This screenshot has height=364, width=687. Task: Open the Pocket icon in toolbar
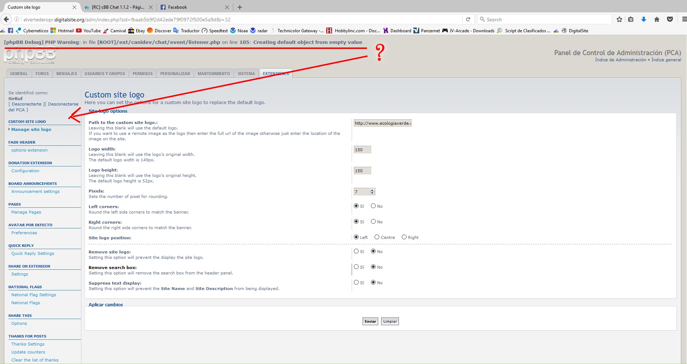tap(670, 20)
